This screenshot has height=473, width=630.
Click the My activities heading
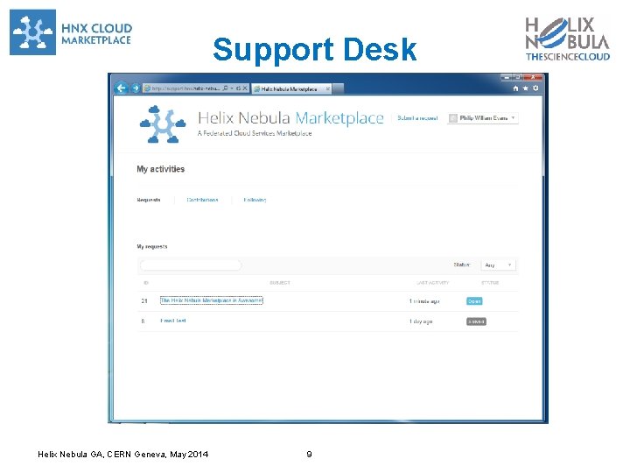click(x=161, y=169)
